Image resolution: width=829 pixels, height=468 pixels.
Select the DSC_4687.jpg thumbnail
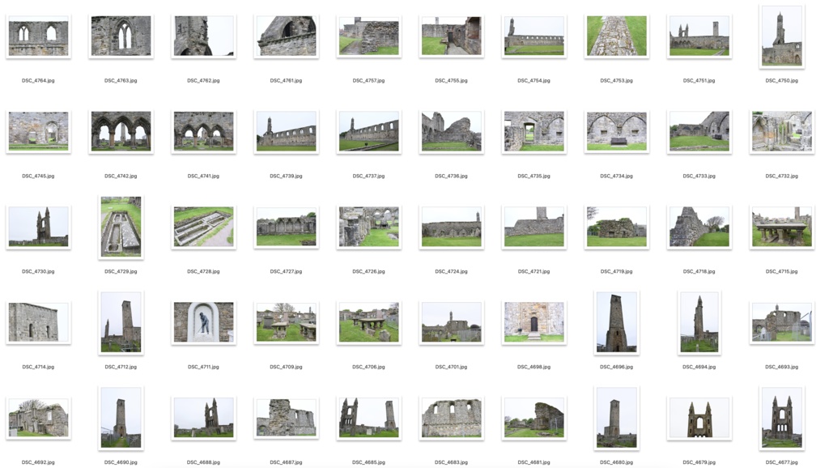[286, 419]
